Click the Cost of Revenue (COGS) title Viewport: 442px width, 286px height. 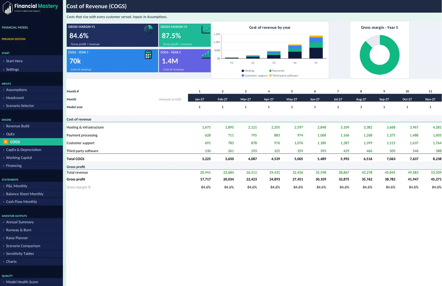click(96, 6)
